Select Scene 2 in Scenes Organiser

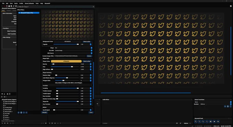click(7, 118)
